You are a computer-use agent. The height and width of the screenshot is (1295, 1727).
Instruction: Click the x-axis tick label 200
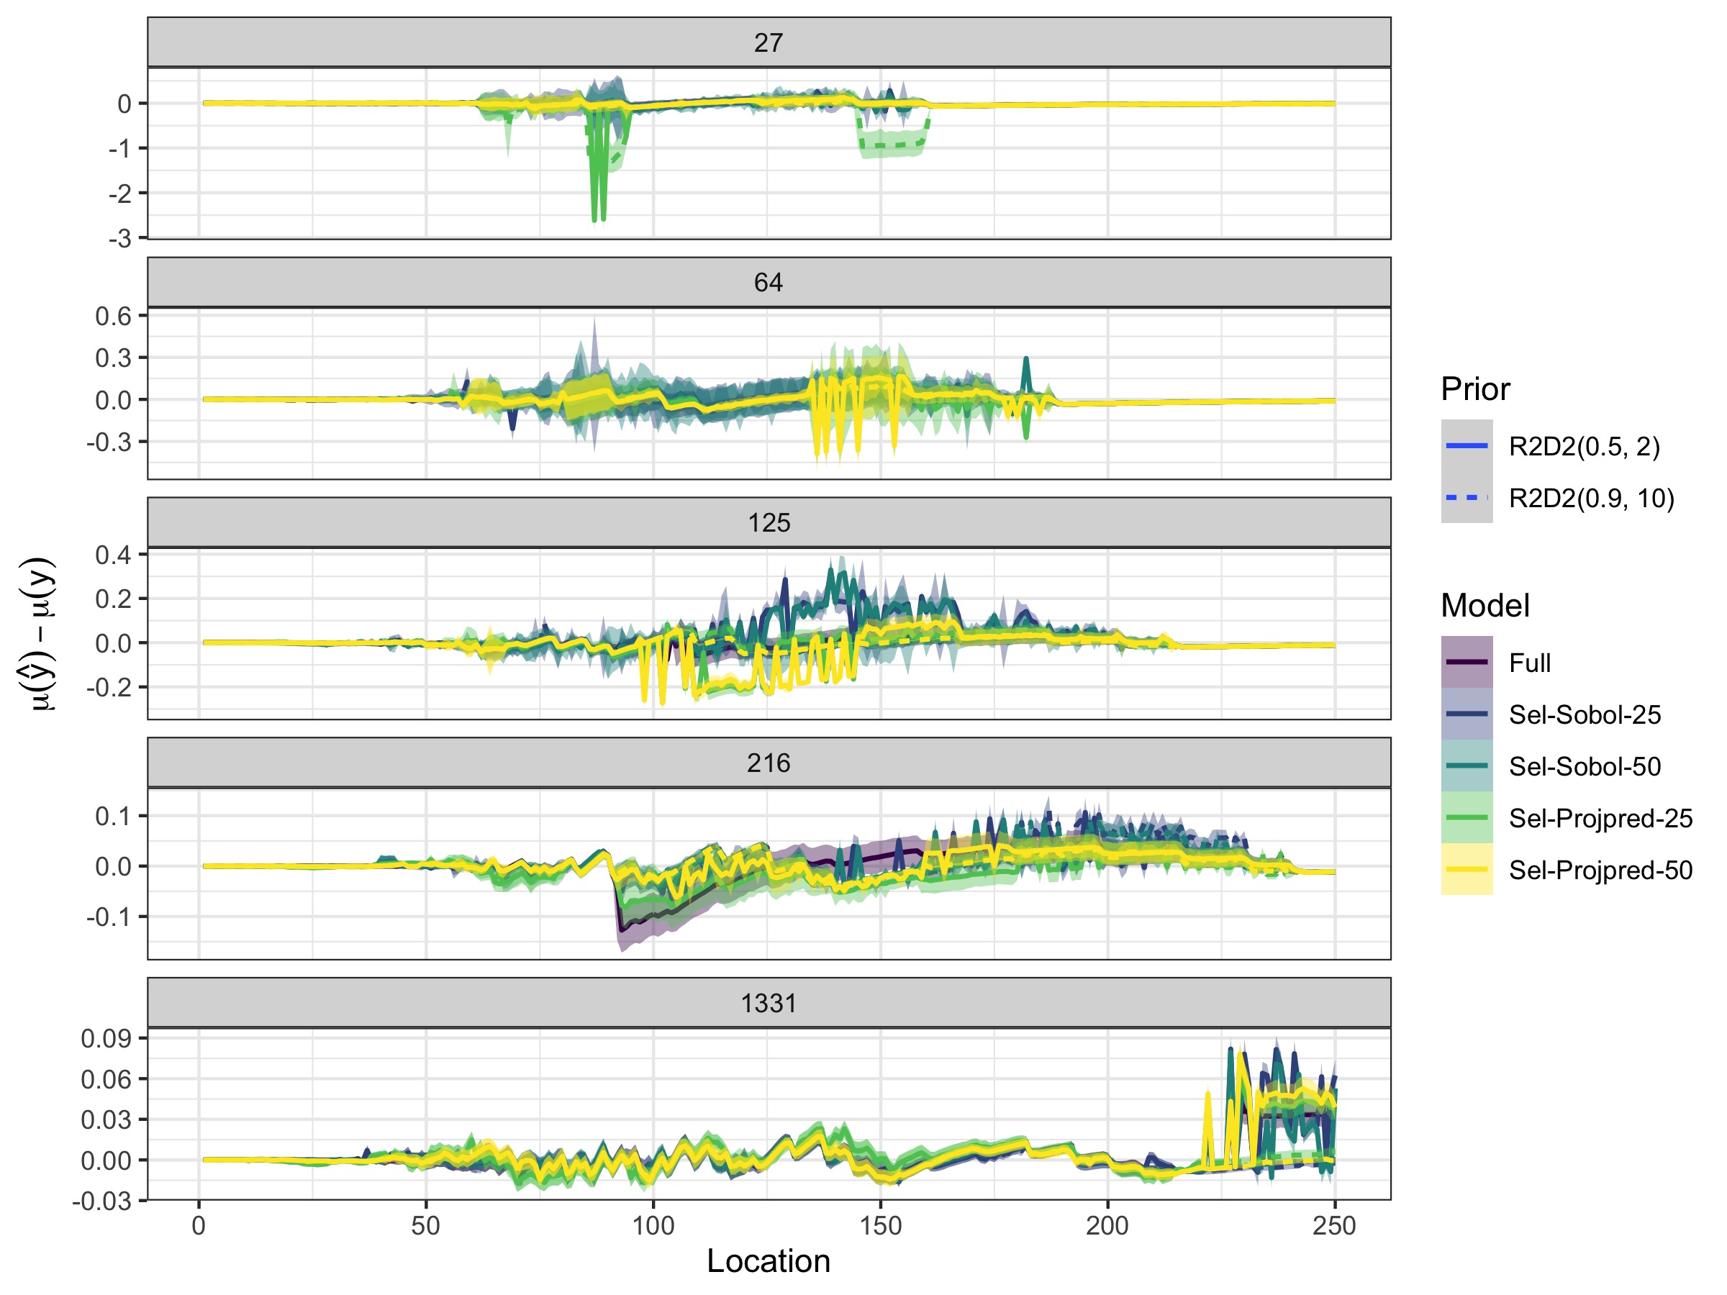[1107, 1225]
